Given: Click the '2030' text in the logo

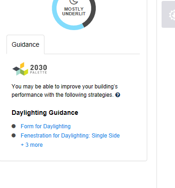Looking at the screenshot, I should pos(38,68).
